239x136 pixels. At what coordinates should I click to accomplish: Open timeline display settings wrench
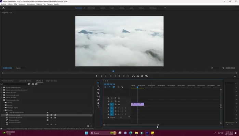click(122, 87)
